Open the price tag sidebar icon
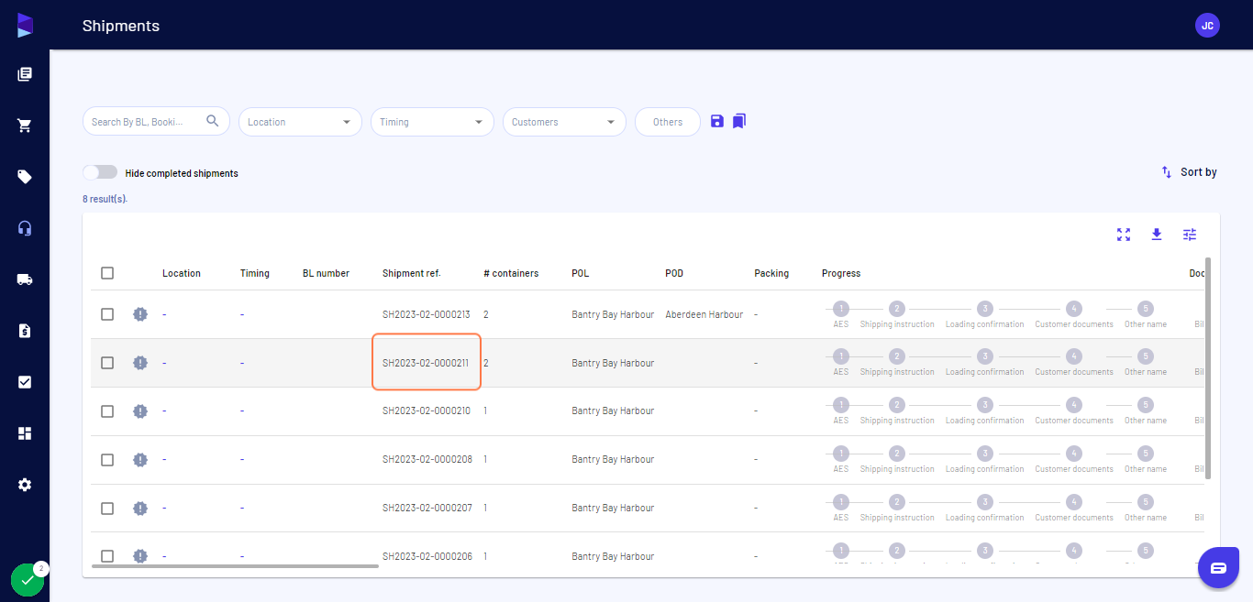The image size is (1253, 602). (25, 177)
